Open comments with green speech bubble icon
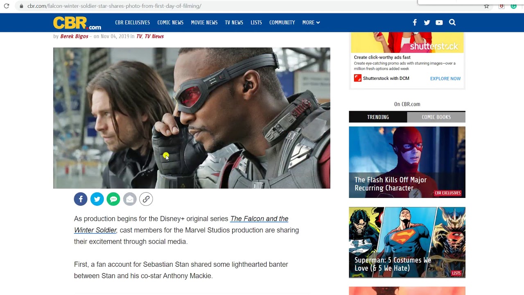The height and width of the screenshot is (295, 524). 113,199
